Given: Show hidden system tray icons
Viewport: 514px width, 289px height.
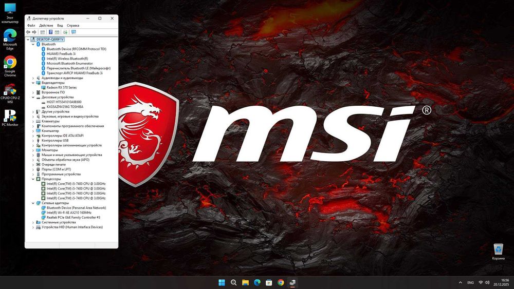Looking at the screenshot, I should [460, 282].
